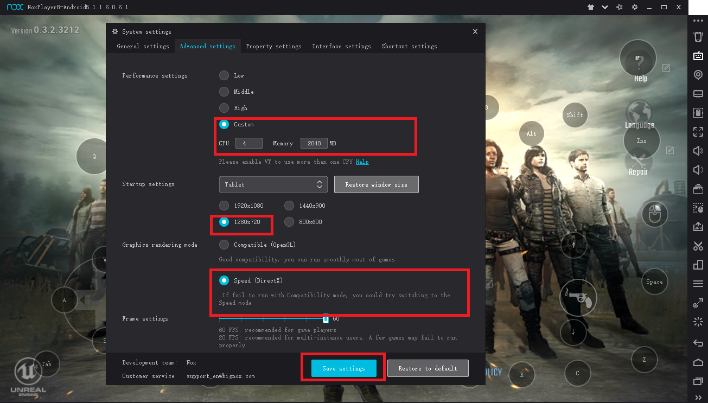Click the pin window icon in title bar
708x403 pixels.
[x=620, y=8]
